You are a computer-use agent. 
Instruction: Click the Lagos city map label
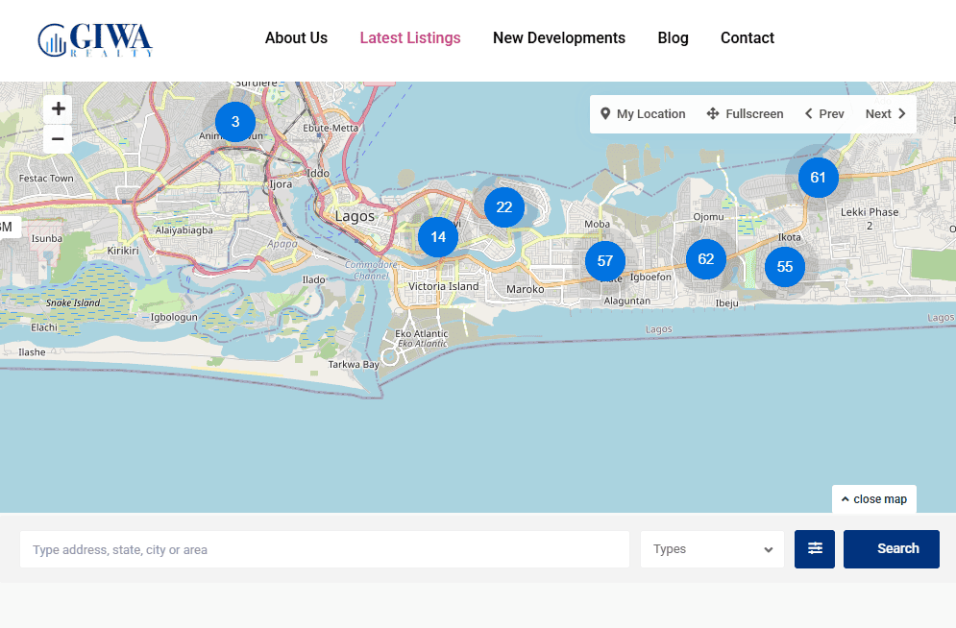[x=355, y=216]
